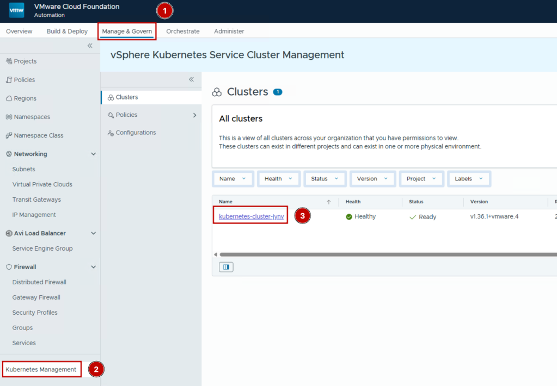Expand the Policies submenu chevron
Viewport: 557px width, 386px height.
(194, 115)
